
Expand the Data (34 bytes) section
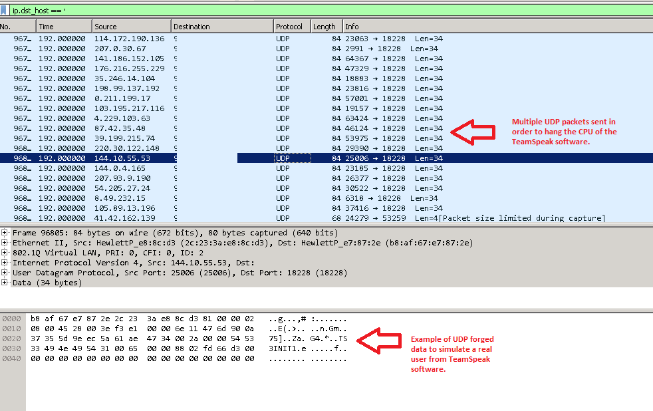tap(5, 283)
